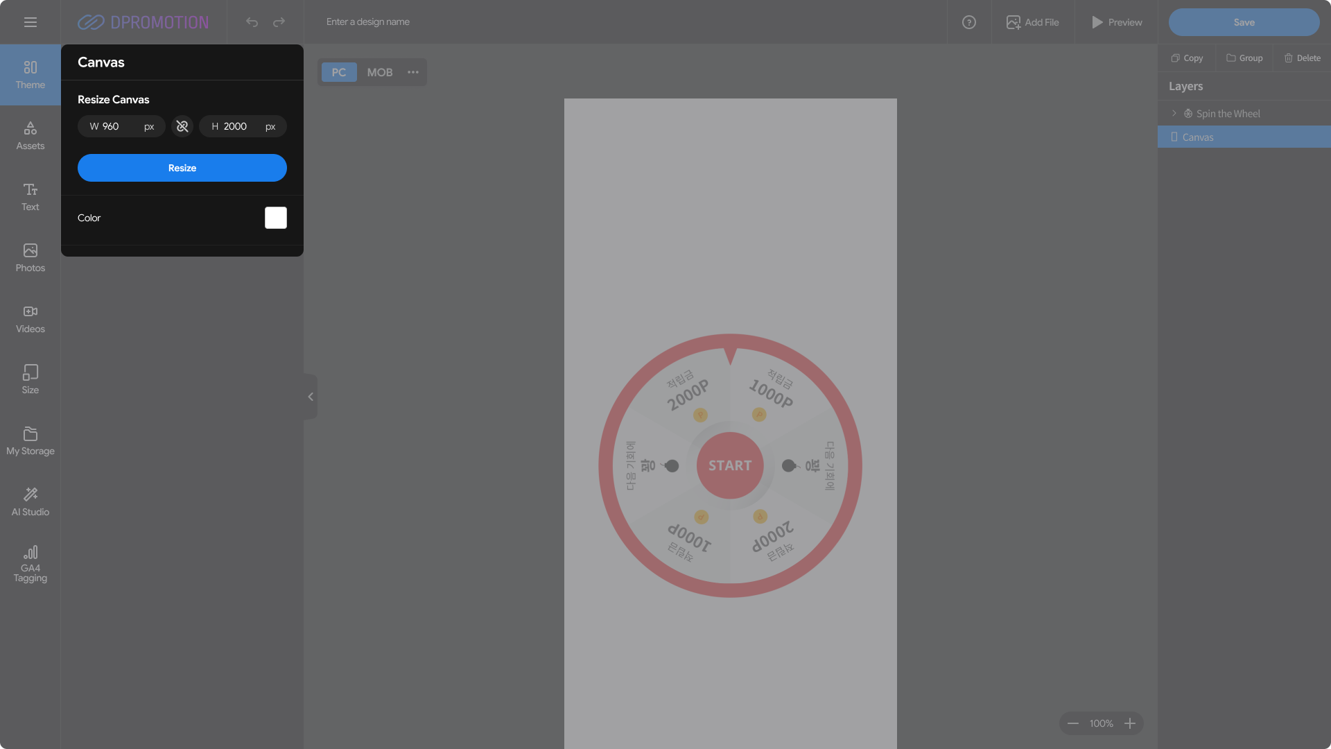The width and height of the screenshot is (1331, 749).
Task: Expand the Spin the Wheel layer
Action: tap(1174, 113)
